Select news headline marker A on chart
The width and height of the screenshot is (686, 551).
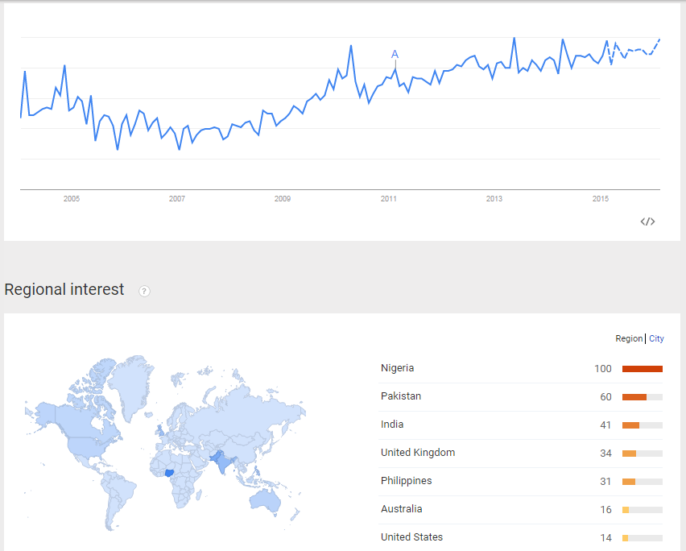[395, 54]
